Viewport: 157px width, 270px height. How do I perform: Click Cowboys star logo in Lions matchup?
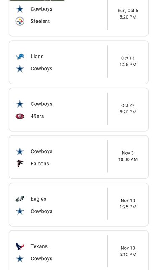coord(20,69)
